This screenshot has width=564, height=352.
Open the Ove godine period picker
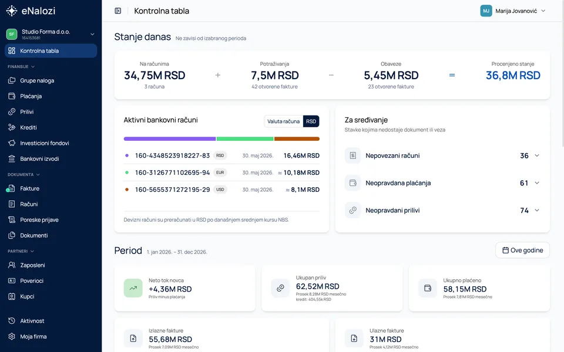tap(522, 250)
